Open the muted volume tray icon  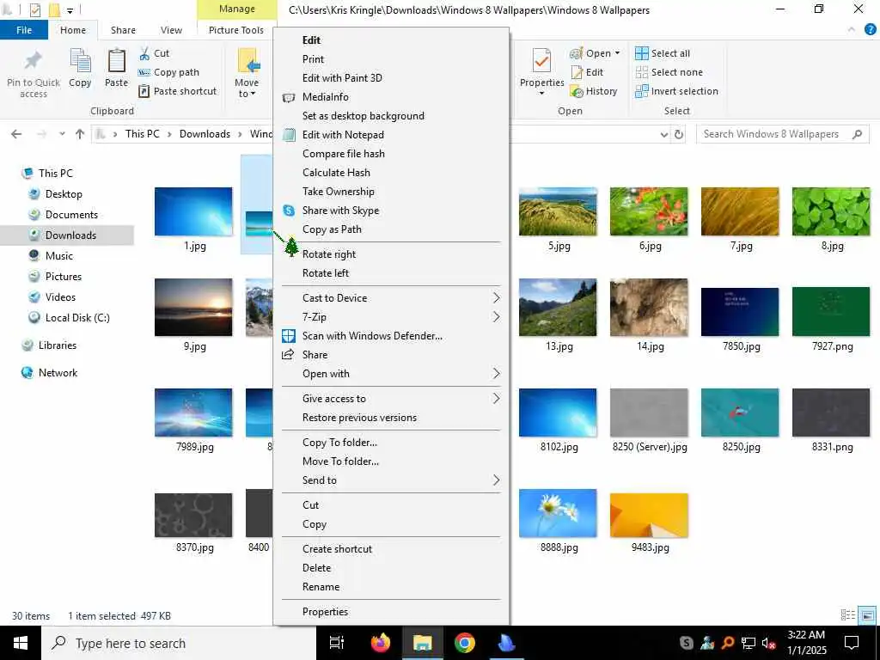[769, 643]
